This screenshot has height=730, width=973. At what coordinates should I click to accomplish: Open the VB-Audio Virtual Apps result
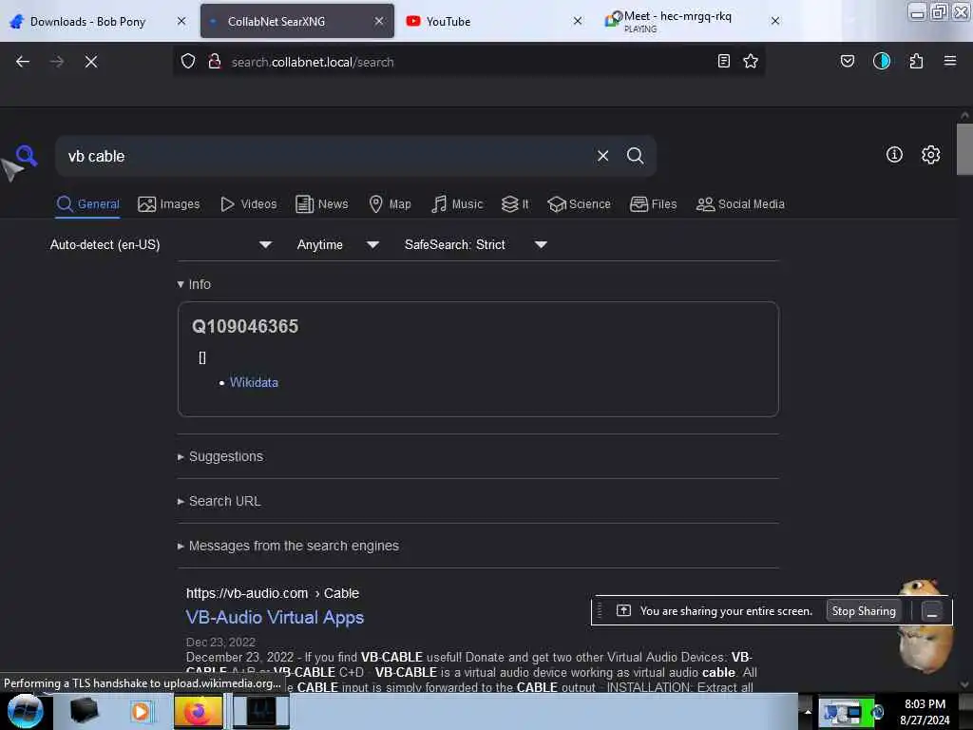275,617
